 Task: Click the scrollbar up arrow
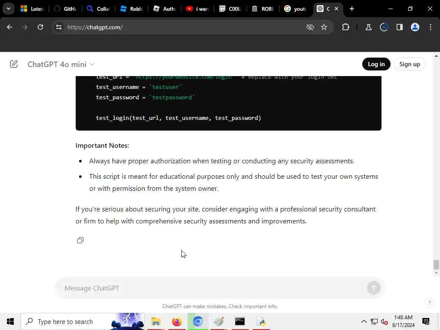tap(436, 56)
